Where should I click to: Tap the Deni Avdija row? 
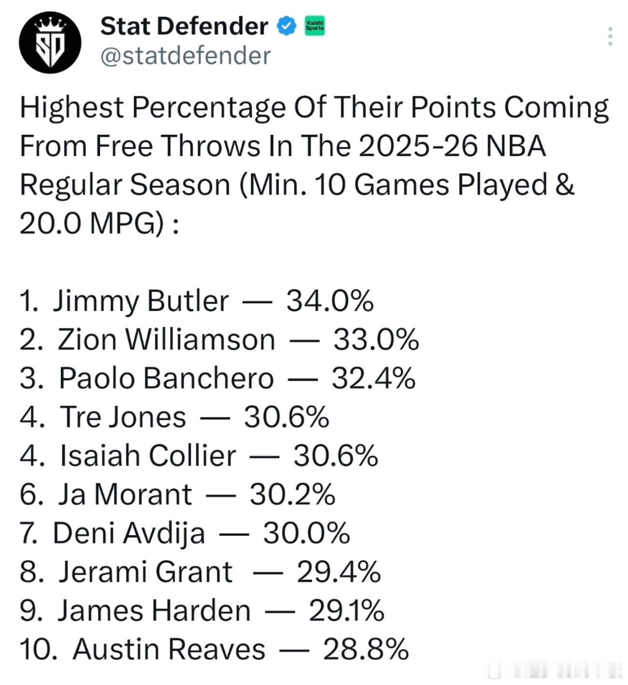click(129, 533)
